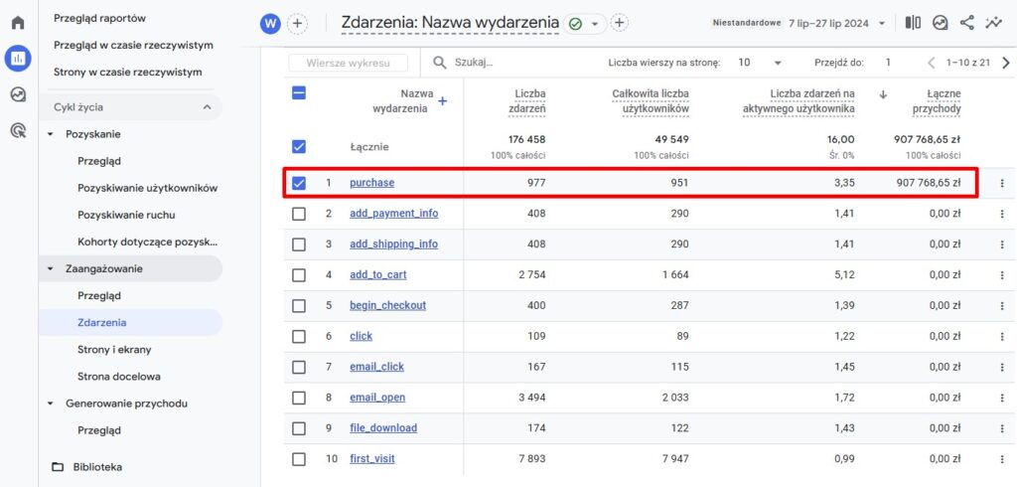
Task: Open the rows-per-page dropdown showing 10
Action: (x=760, y=63)
